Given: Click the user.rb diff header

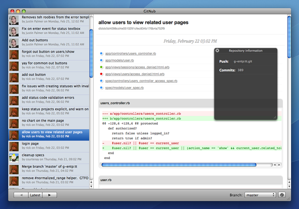Looking at the screenshot, I should tap(191, 180).
